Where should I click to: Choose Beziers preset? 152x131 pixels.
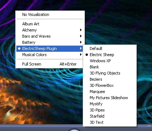110,79
